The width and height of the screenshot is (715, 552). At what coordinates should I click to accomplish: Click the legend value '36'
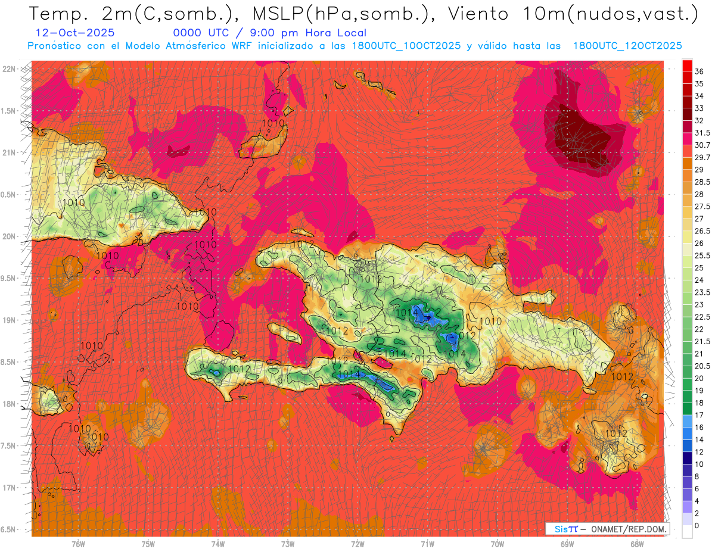[700, 71]
